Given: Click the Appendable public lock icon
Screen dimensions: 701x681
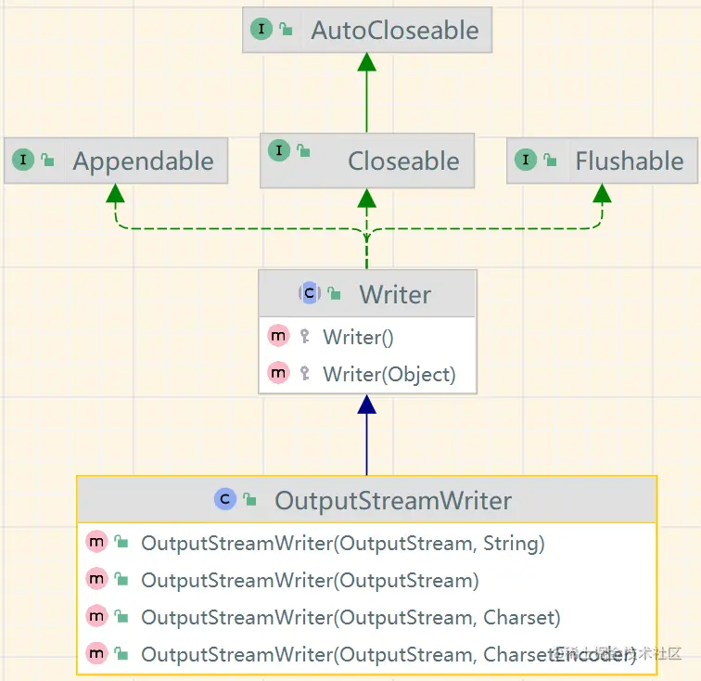Looking at the screenshot, I should (x=47, y=160).
